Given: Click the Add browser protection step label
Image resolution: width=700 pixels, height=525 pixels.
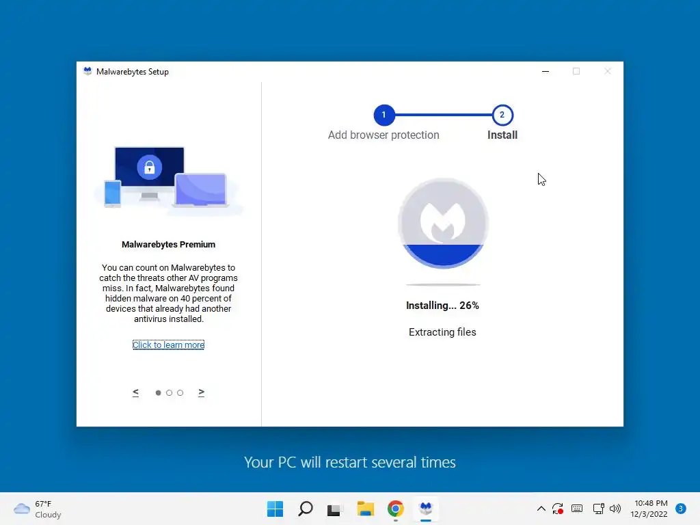Looking at the screenshot, I should (383, 135).
